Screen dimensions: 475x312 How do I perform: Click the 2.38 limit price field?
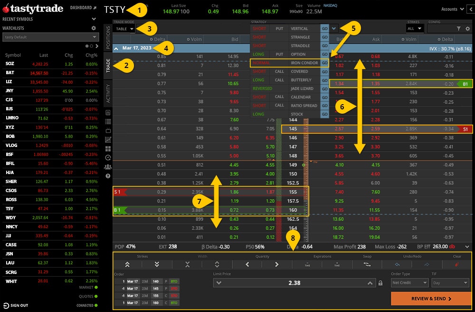click(294, 283)
